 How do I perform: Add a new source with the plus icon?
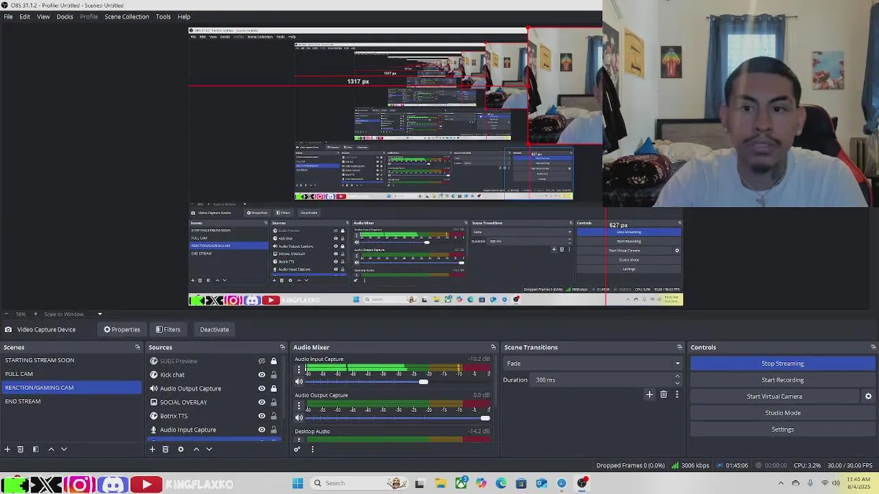coord(152,449)
